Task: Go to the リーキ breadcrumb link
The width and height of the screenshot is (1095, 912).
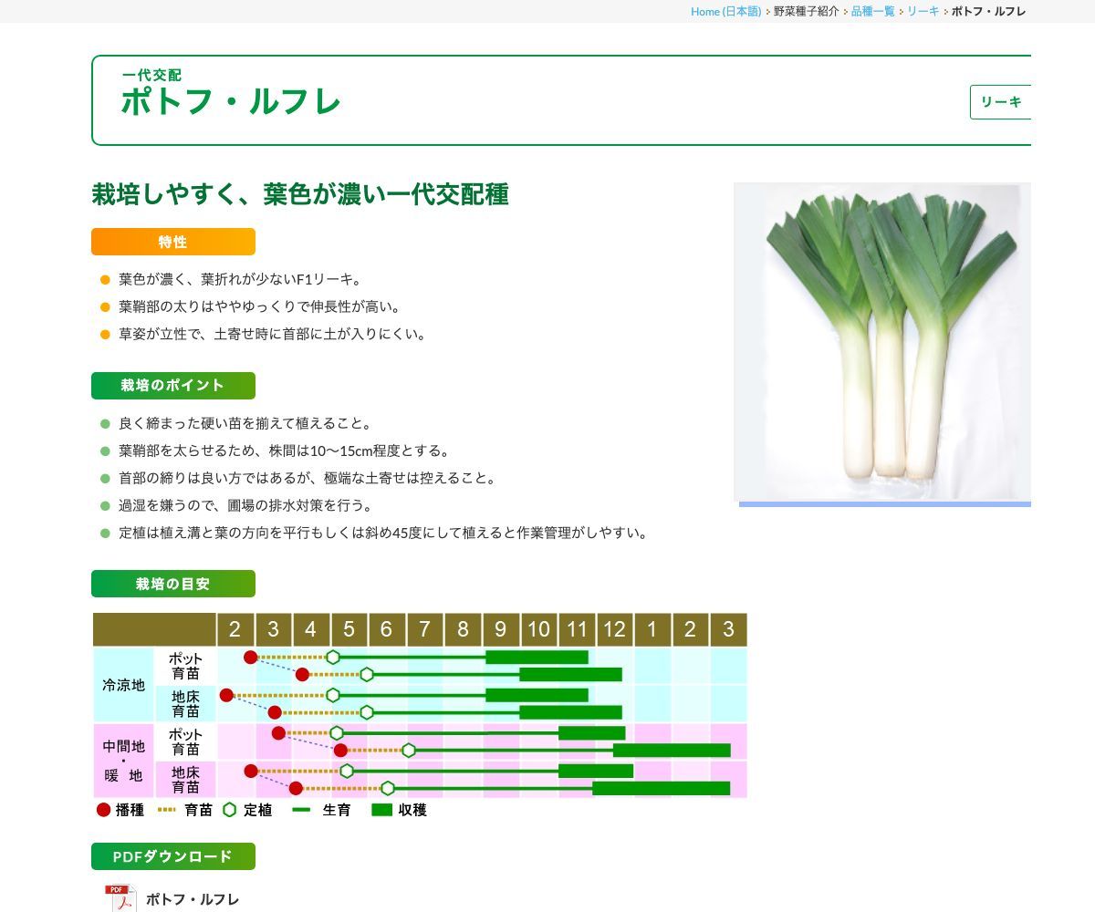Action: click(923, 12)
